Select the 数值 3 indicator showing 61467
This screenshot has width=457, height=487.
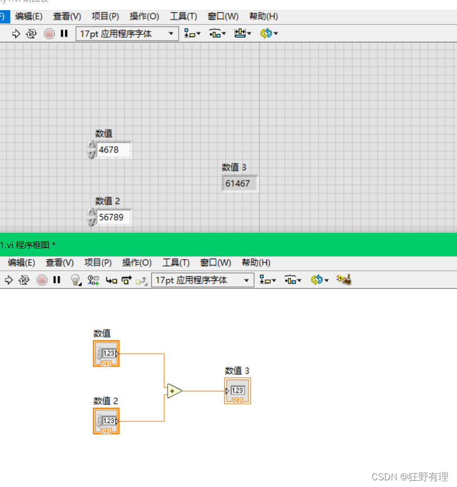point(239,183)
